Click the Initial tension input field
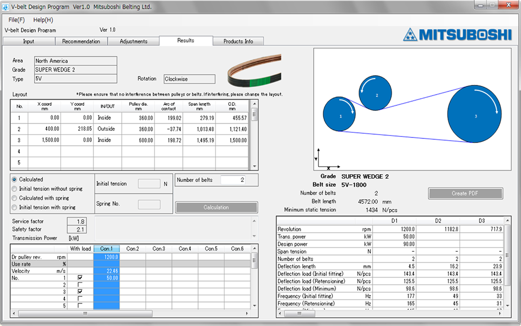Viewport: 521px width, 326px height. (149, 184)
